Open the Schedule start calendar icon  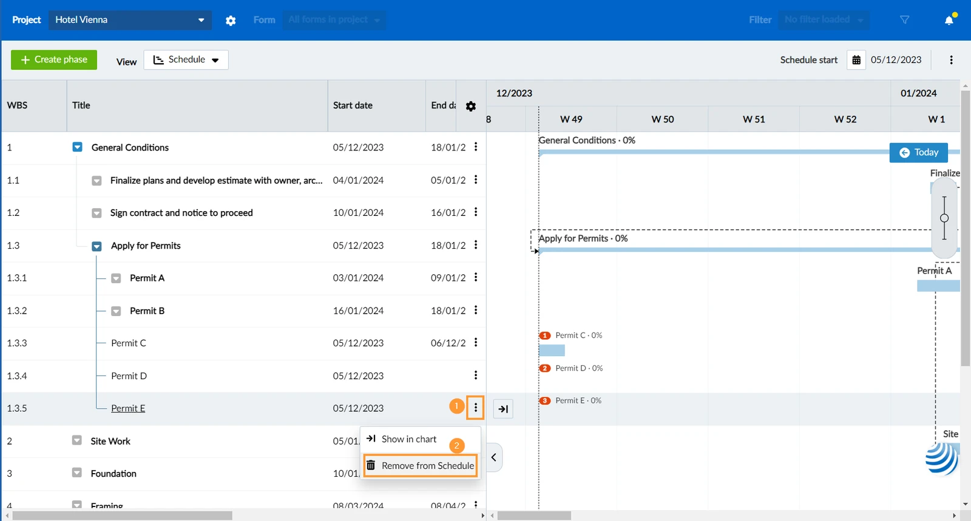click(856, 60)
